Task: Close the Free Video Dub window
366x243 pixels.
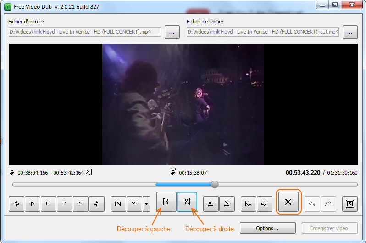Action: click(x=352, y=5)
